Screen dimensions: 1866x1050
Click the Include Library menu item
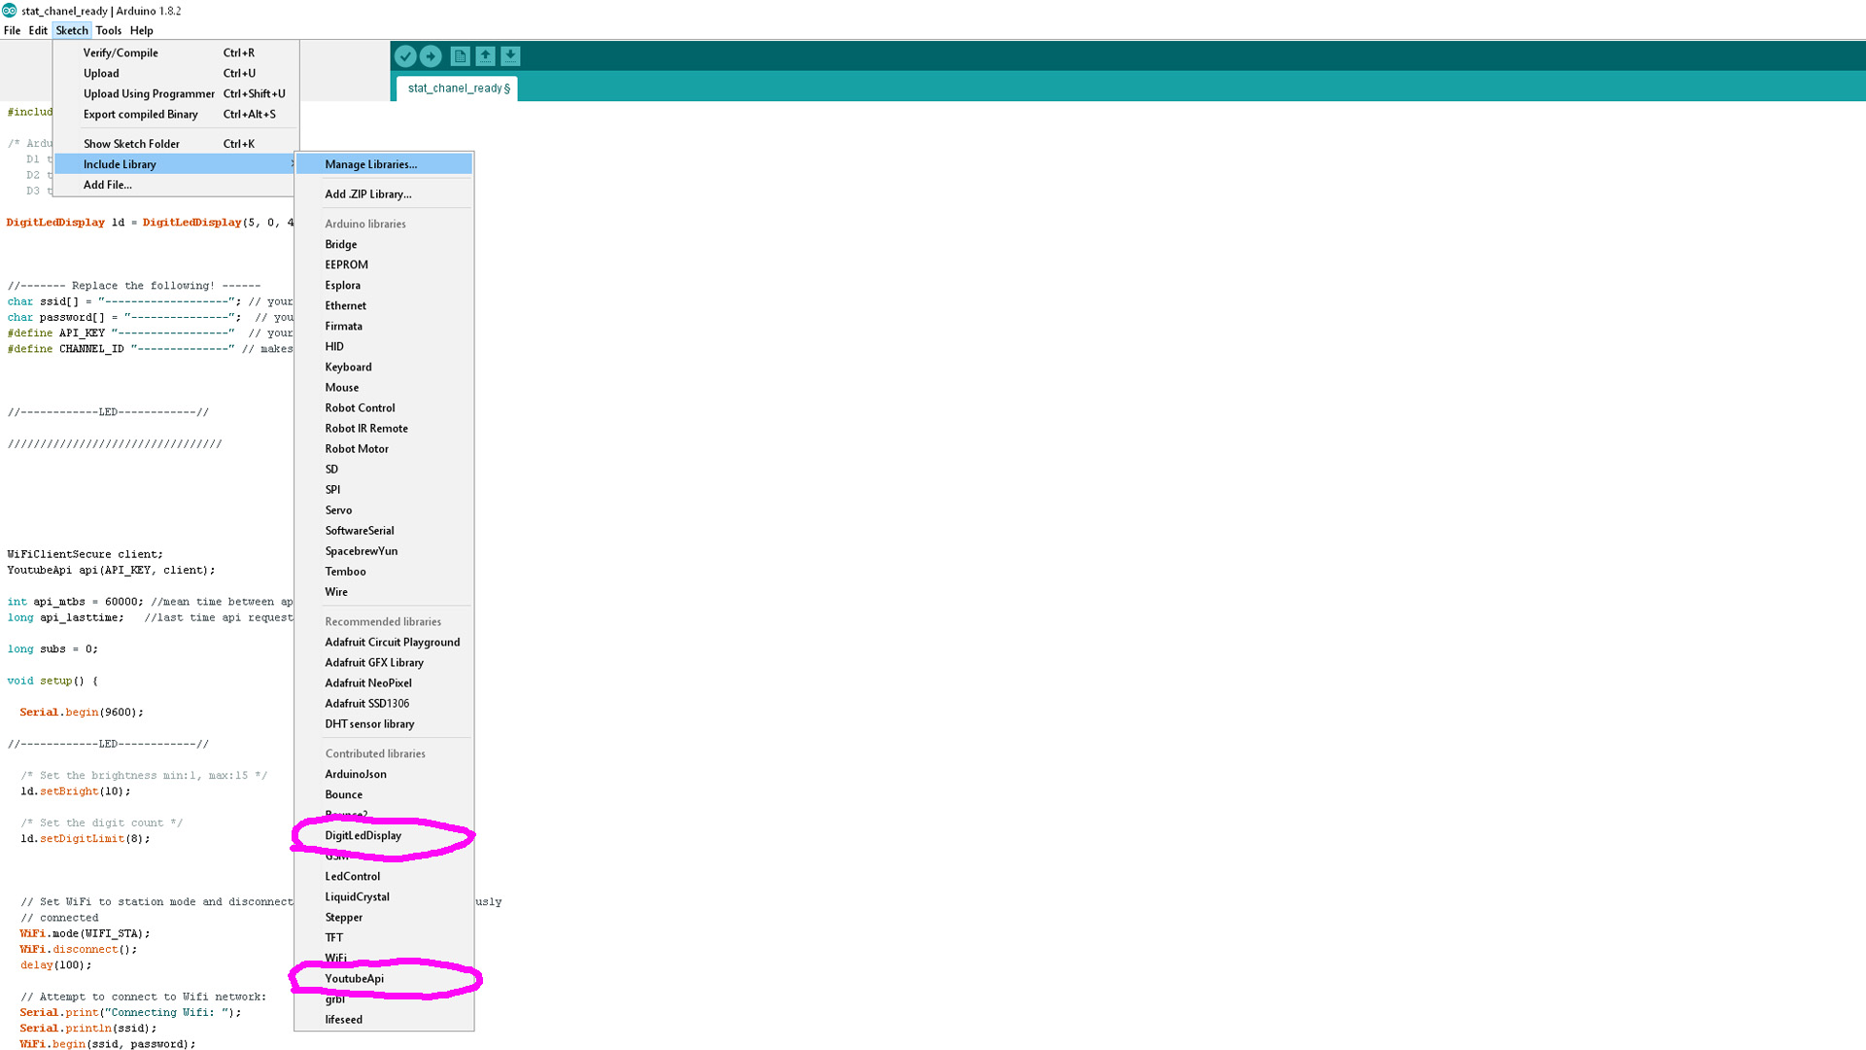tap(121, 162)
